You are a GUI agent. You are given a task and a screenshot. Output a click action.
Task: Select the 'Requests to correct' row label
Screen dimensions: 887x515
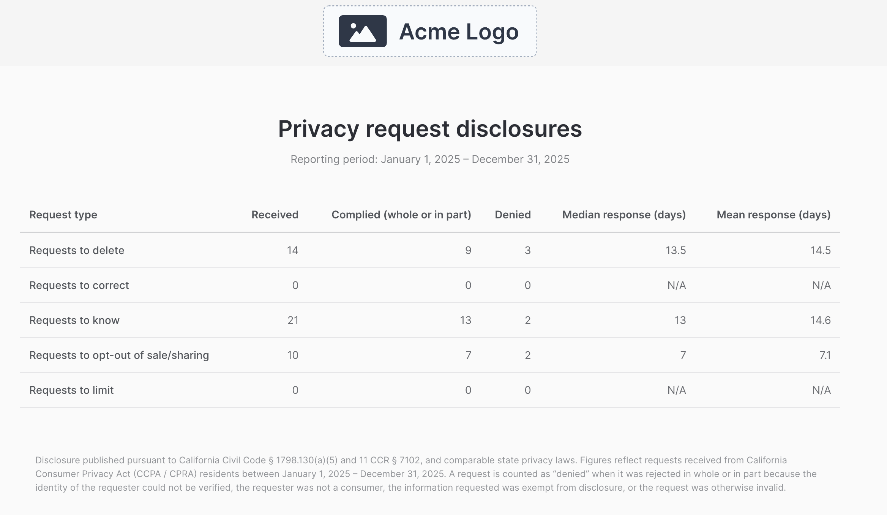(x=79, y=285)
